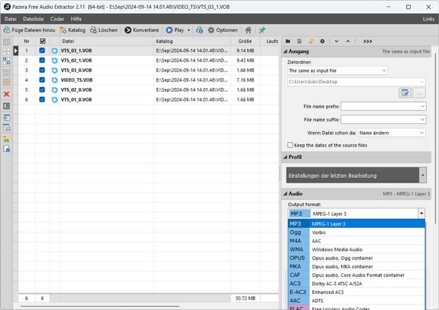Open the Zielordner dropdown
This screenshot has height=310, width=439.
[x=337, y=71]
